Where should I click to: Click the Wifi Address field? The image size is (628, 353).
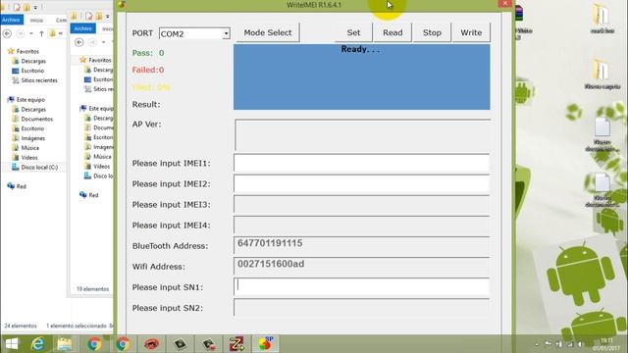point(362,266)
